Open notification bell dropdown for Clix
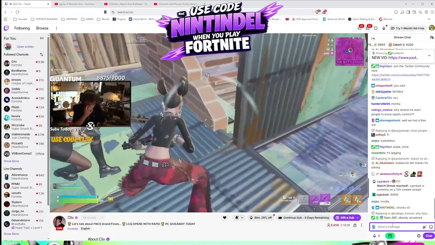Viewport: 435px width, 245px height. (239, 218)
